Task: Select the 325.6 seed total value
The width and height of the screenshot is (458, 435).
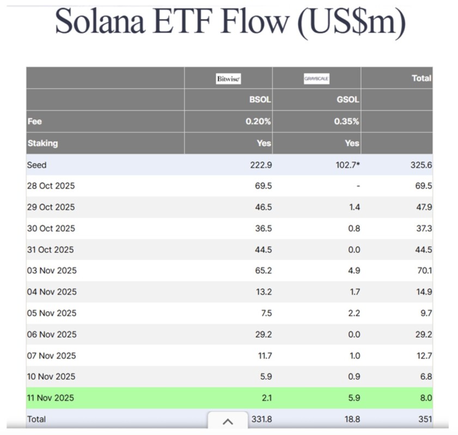Action: click(421, 165)
